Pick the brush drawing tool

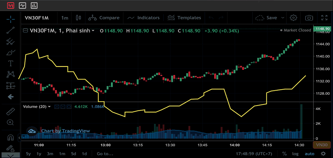point(11,53)
